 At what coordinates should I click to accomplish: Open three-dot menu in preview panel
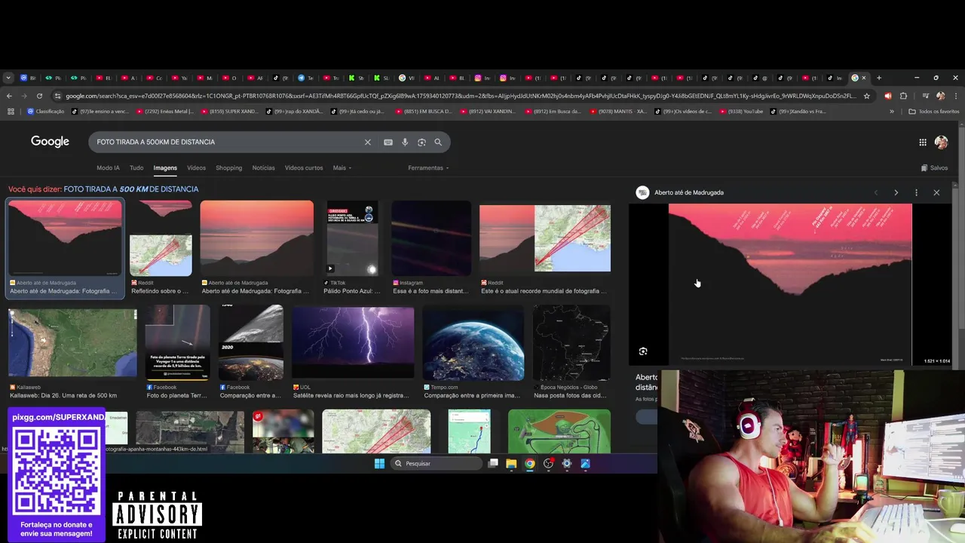point(916,192)
